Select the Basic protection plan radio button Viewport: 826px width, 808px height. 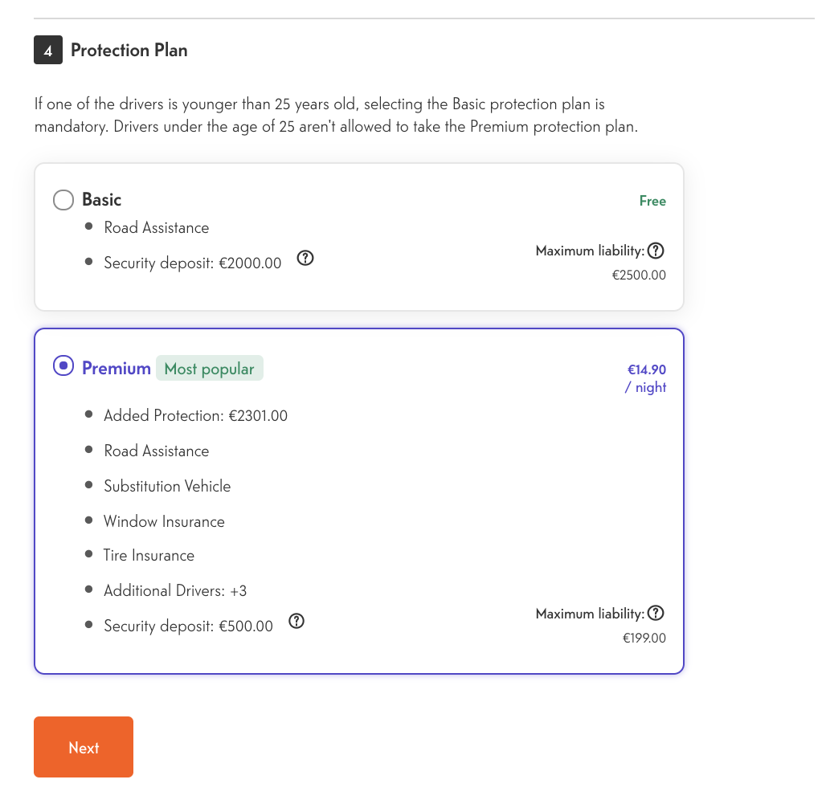(63, 200)
